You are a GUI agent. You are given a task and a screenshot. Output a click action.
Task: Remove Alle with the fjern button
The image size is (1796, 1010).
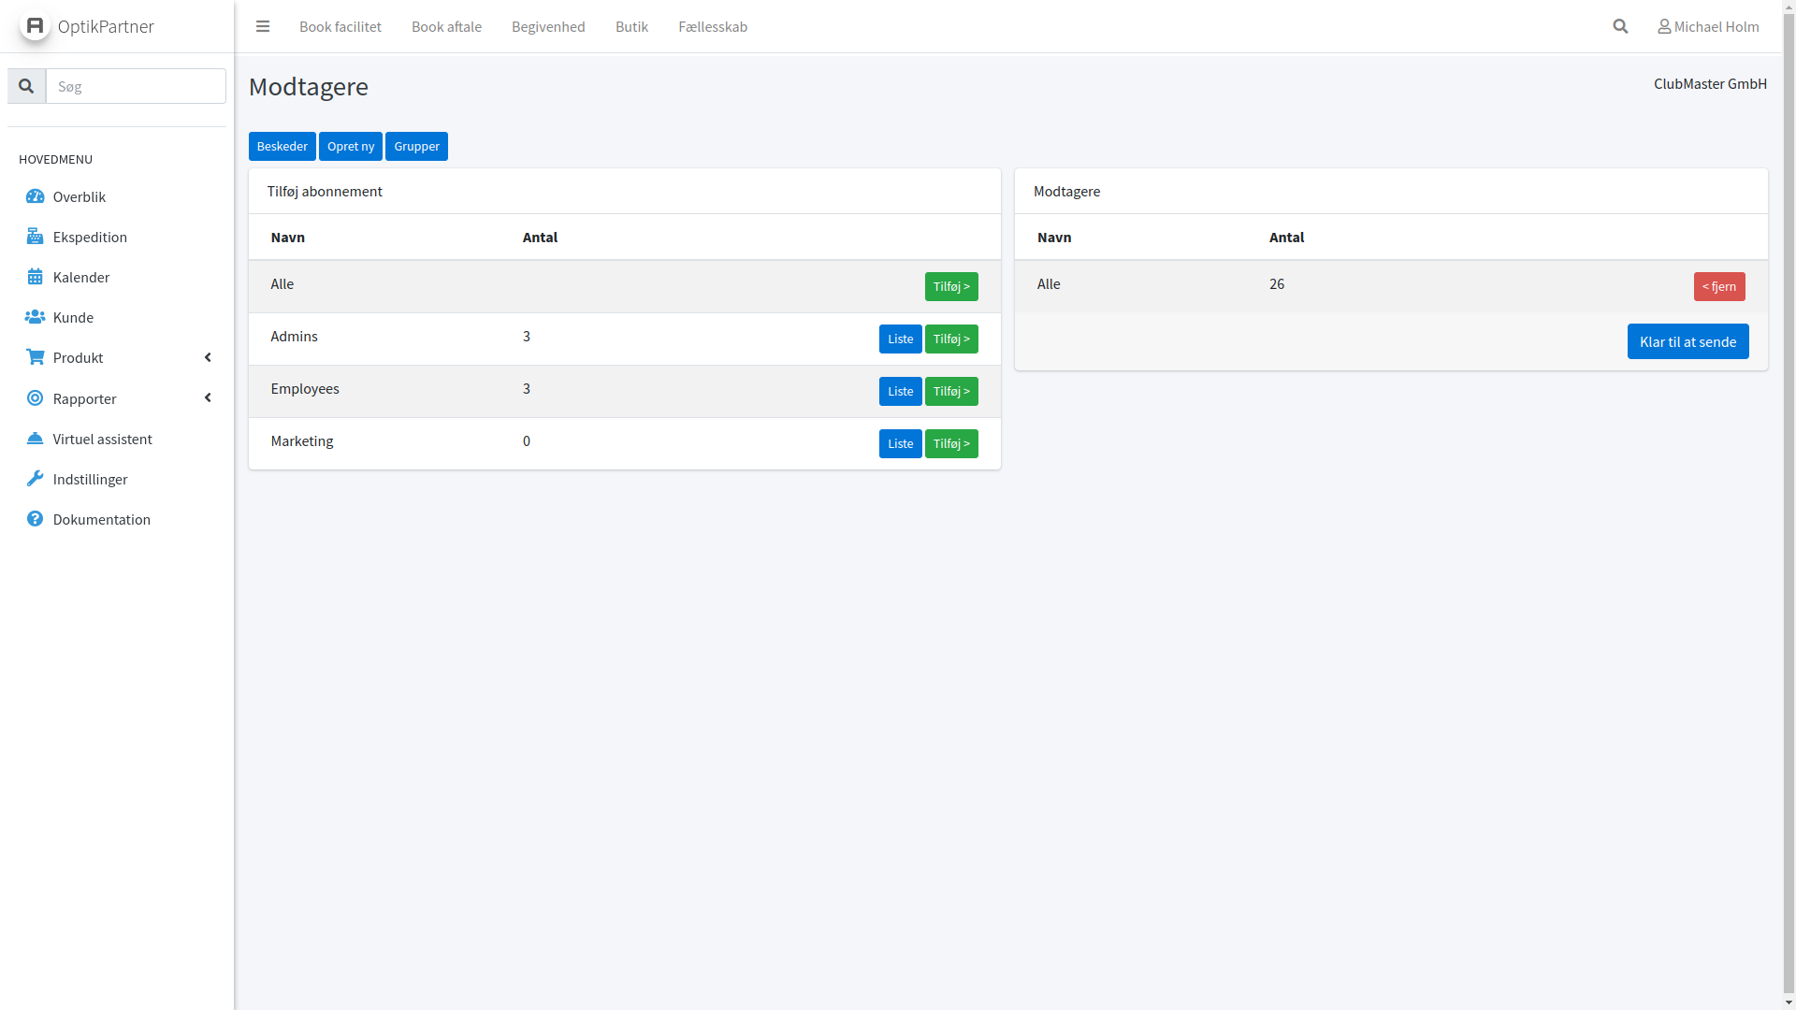1718,286
